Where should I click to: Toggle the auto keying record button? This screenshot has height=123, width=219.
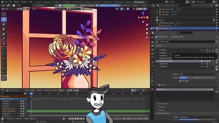tap(64, 119)
